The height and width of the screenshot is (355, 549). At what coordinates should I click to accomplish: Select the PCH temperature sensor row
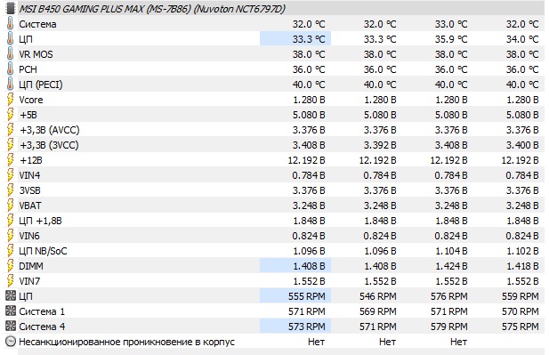click(274, 69)
